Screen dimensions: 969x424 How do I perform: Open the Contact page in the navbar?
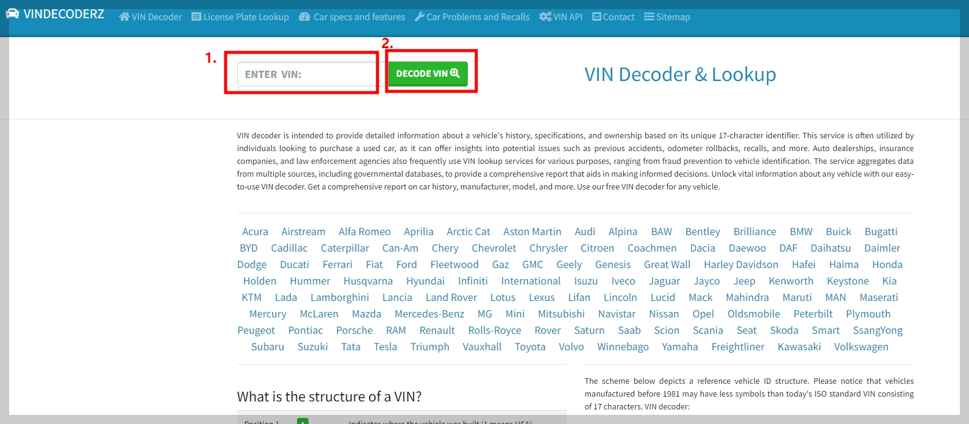[x=613, y=17]
